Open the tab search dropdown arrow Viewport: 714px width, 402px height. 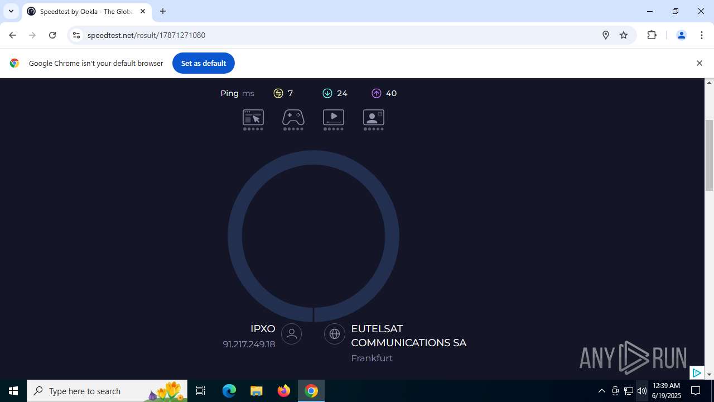pos(11,11)
